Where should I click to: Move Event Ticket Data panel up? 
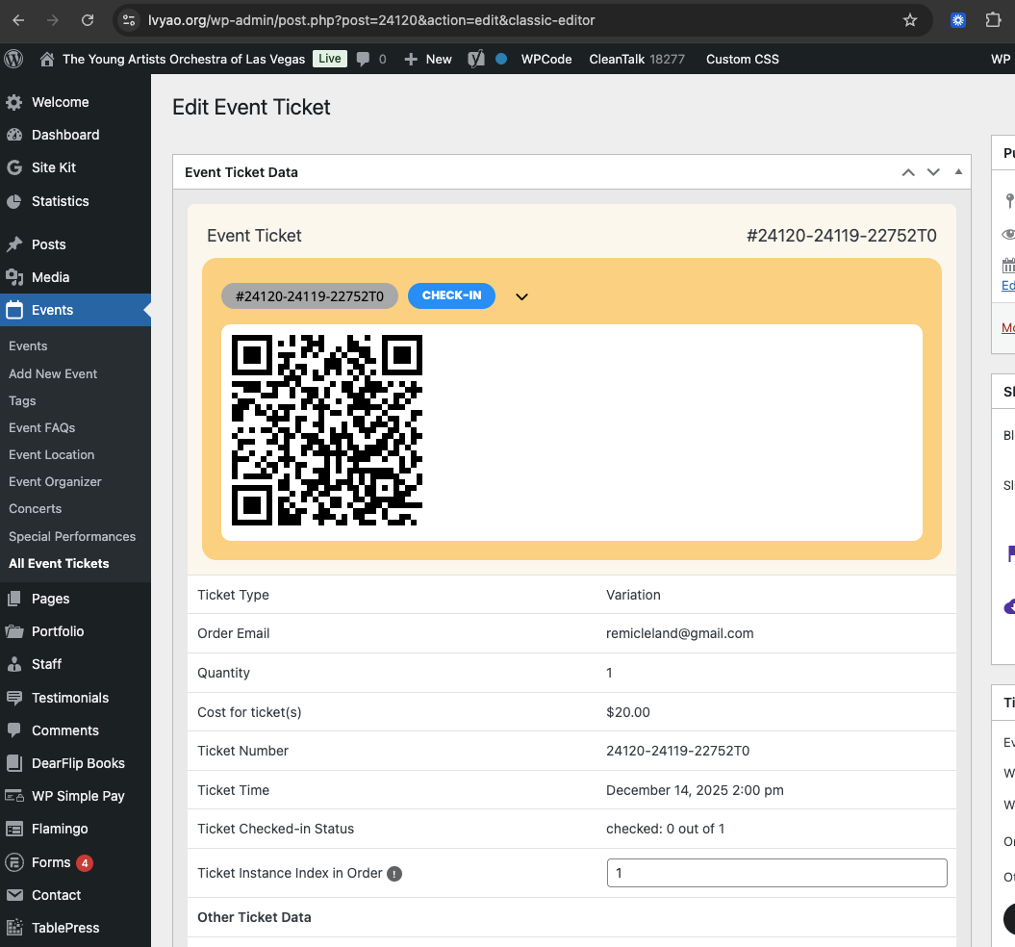[907, 172]
